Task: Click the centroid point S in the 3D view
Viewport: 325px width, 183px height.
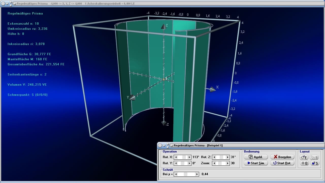Action: point(164,80)
